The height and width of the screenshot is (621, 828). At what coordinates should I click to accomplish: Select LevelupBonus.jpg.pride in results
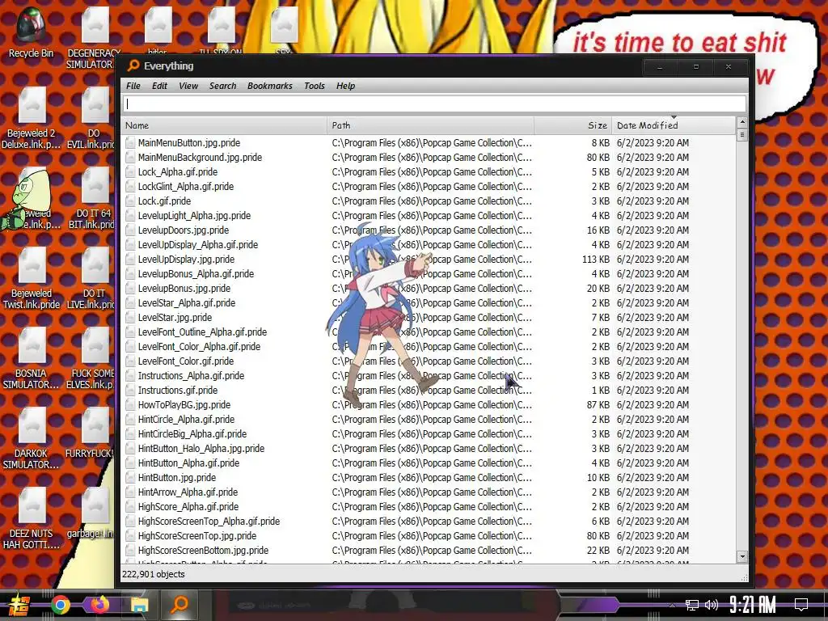click(x=184, y=289)
